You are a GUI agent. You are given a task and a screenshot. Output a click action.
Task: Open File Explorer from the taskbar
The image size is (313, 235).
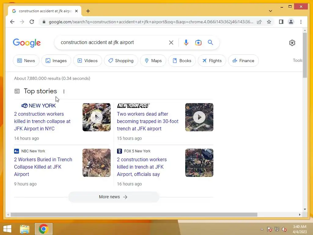[24, 229]
